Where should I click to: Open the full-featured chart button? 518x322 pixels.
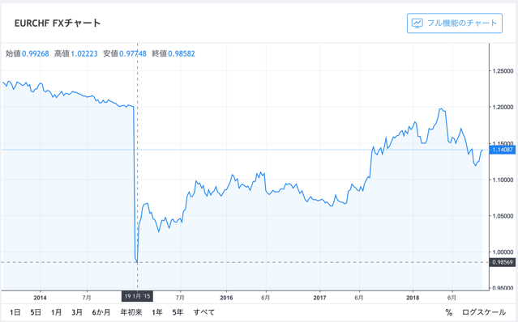pyautogui.click(x=455, y=23)
